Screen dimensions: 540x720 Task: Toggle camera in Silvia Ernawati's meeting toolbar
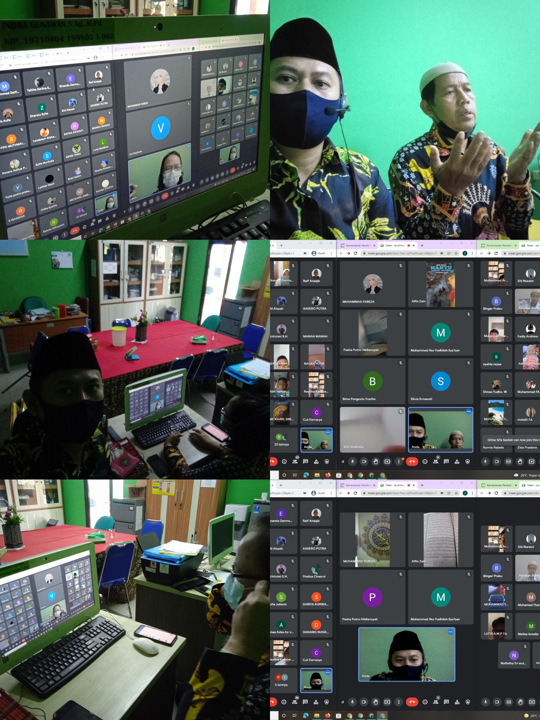coord(364,461)
